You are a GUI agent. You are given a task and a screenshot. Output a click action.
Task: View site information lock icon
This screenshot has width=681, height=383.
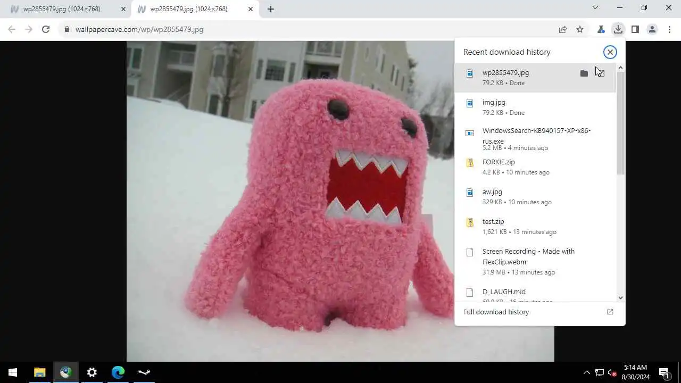[67, 30]
